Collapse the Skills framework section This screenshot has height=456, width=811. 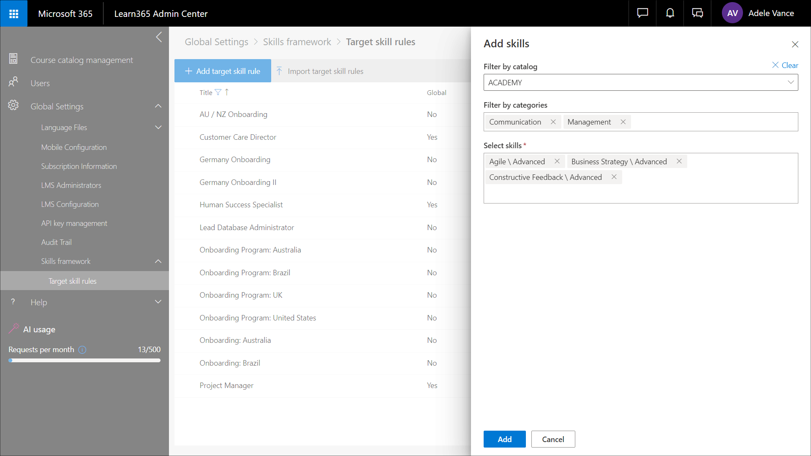coord(158,261)
